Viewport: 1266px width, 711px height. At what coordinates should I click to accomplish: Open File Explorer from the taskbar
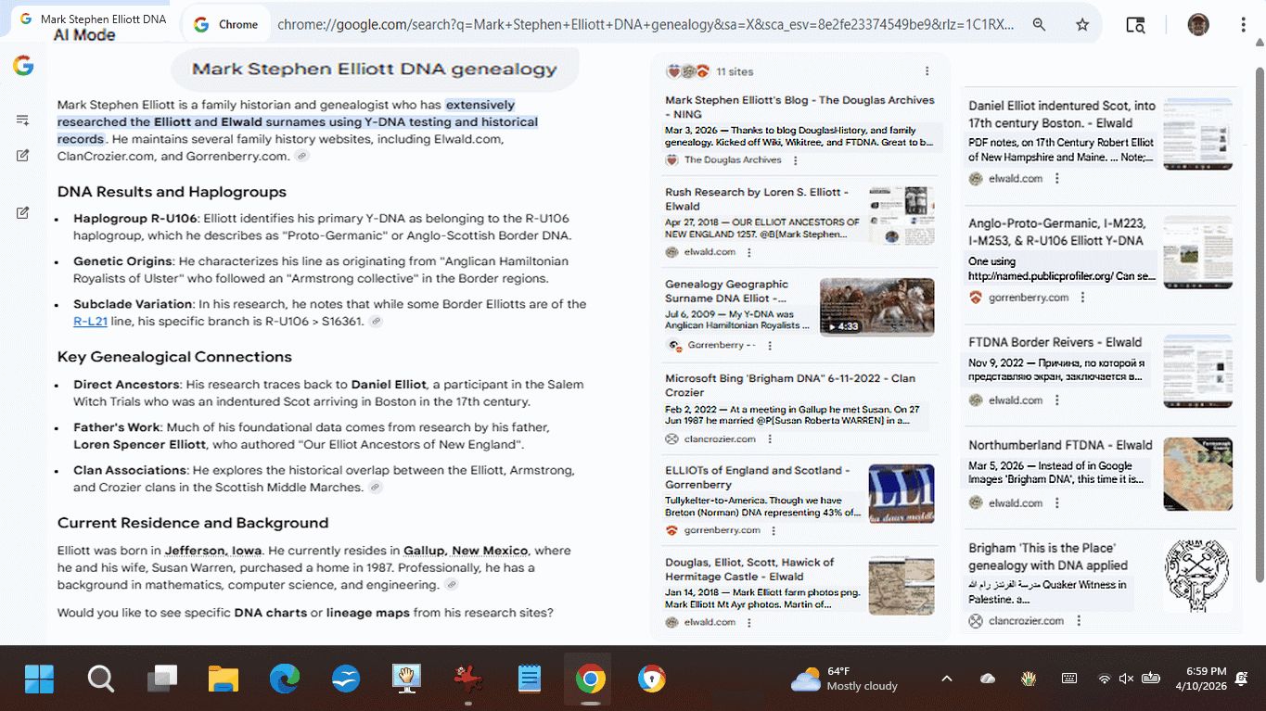tap(224, 679)
